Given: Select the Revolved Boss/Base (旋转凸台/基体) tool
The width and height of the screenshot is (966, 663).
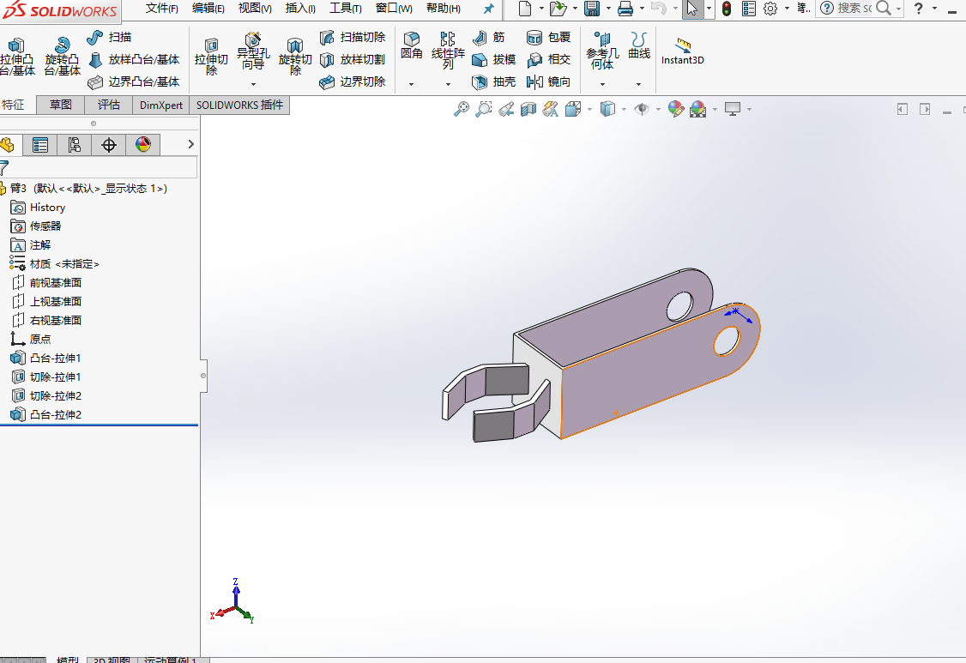Looking at the screenshot, I should coord(62,56).
